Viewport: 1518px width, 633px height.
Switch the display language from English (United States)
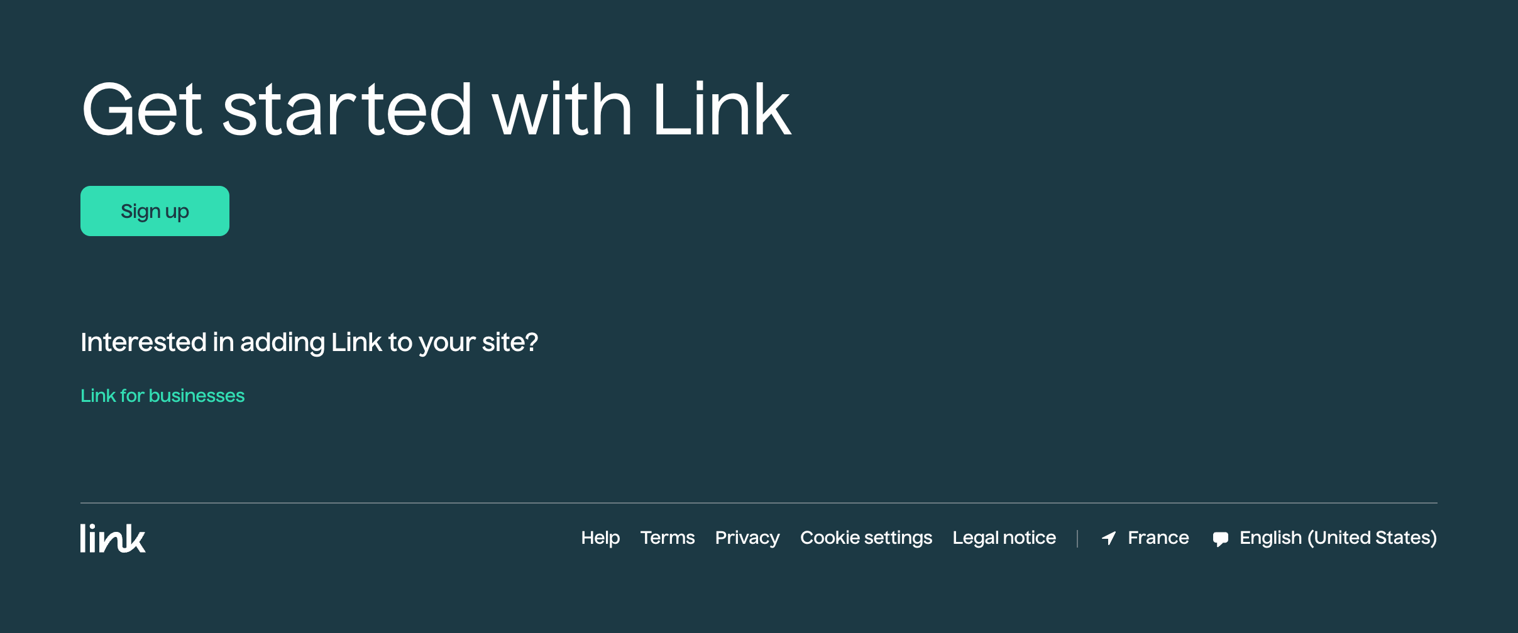[1338, 538]
